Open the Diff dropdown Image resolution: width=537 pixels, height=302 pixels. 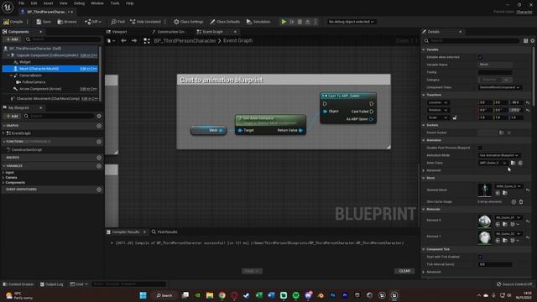(x=93, y=22)
